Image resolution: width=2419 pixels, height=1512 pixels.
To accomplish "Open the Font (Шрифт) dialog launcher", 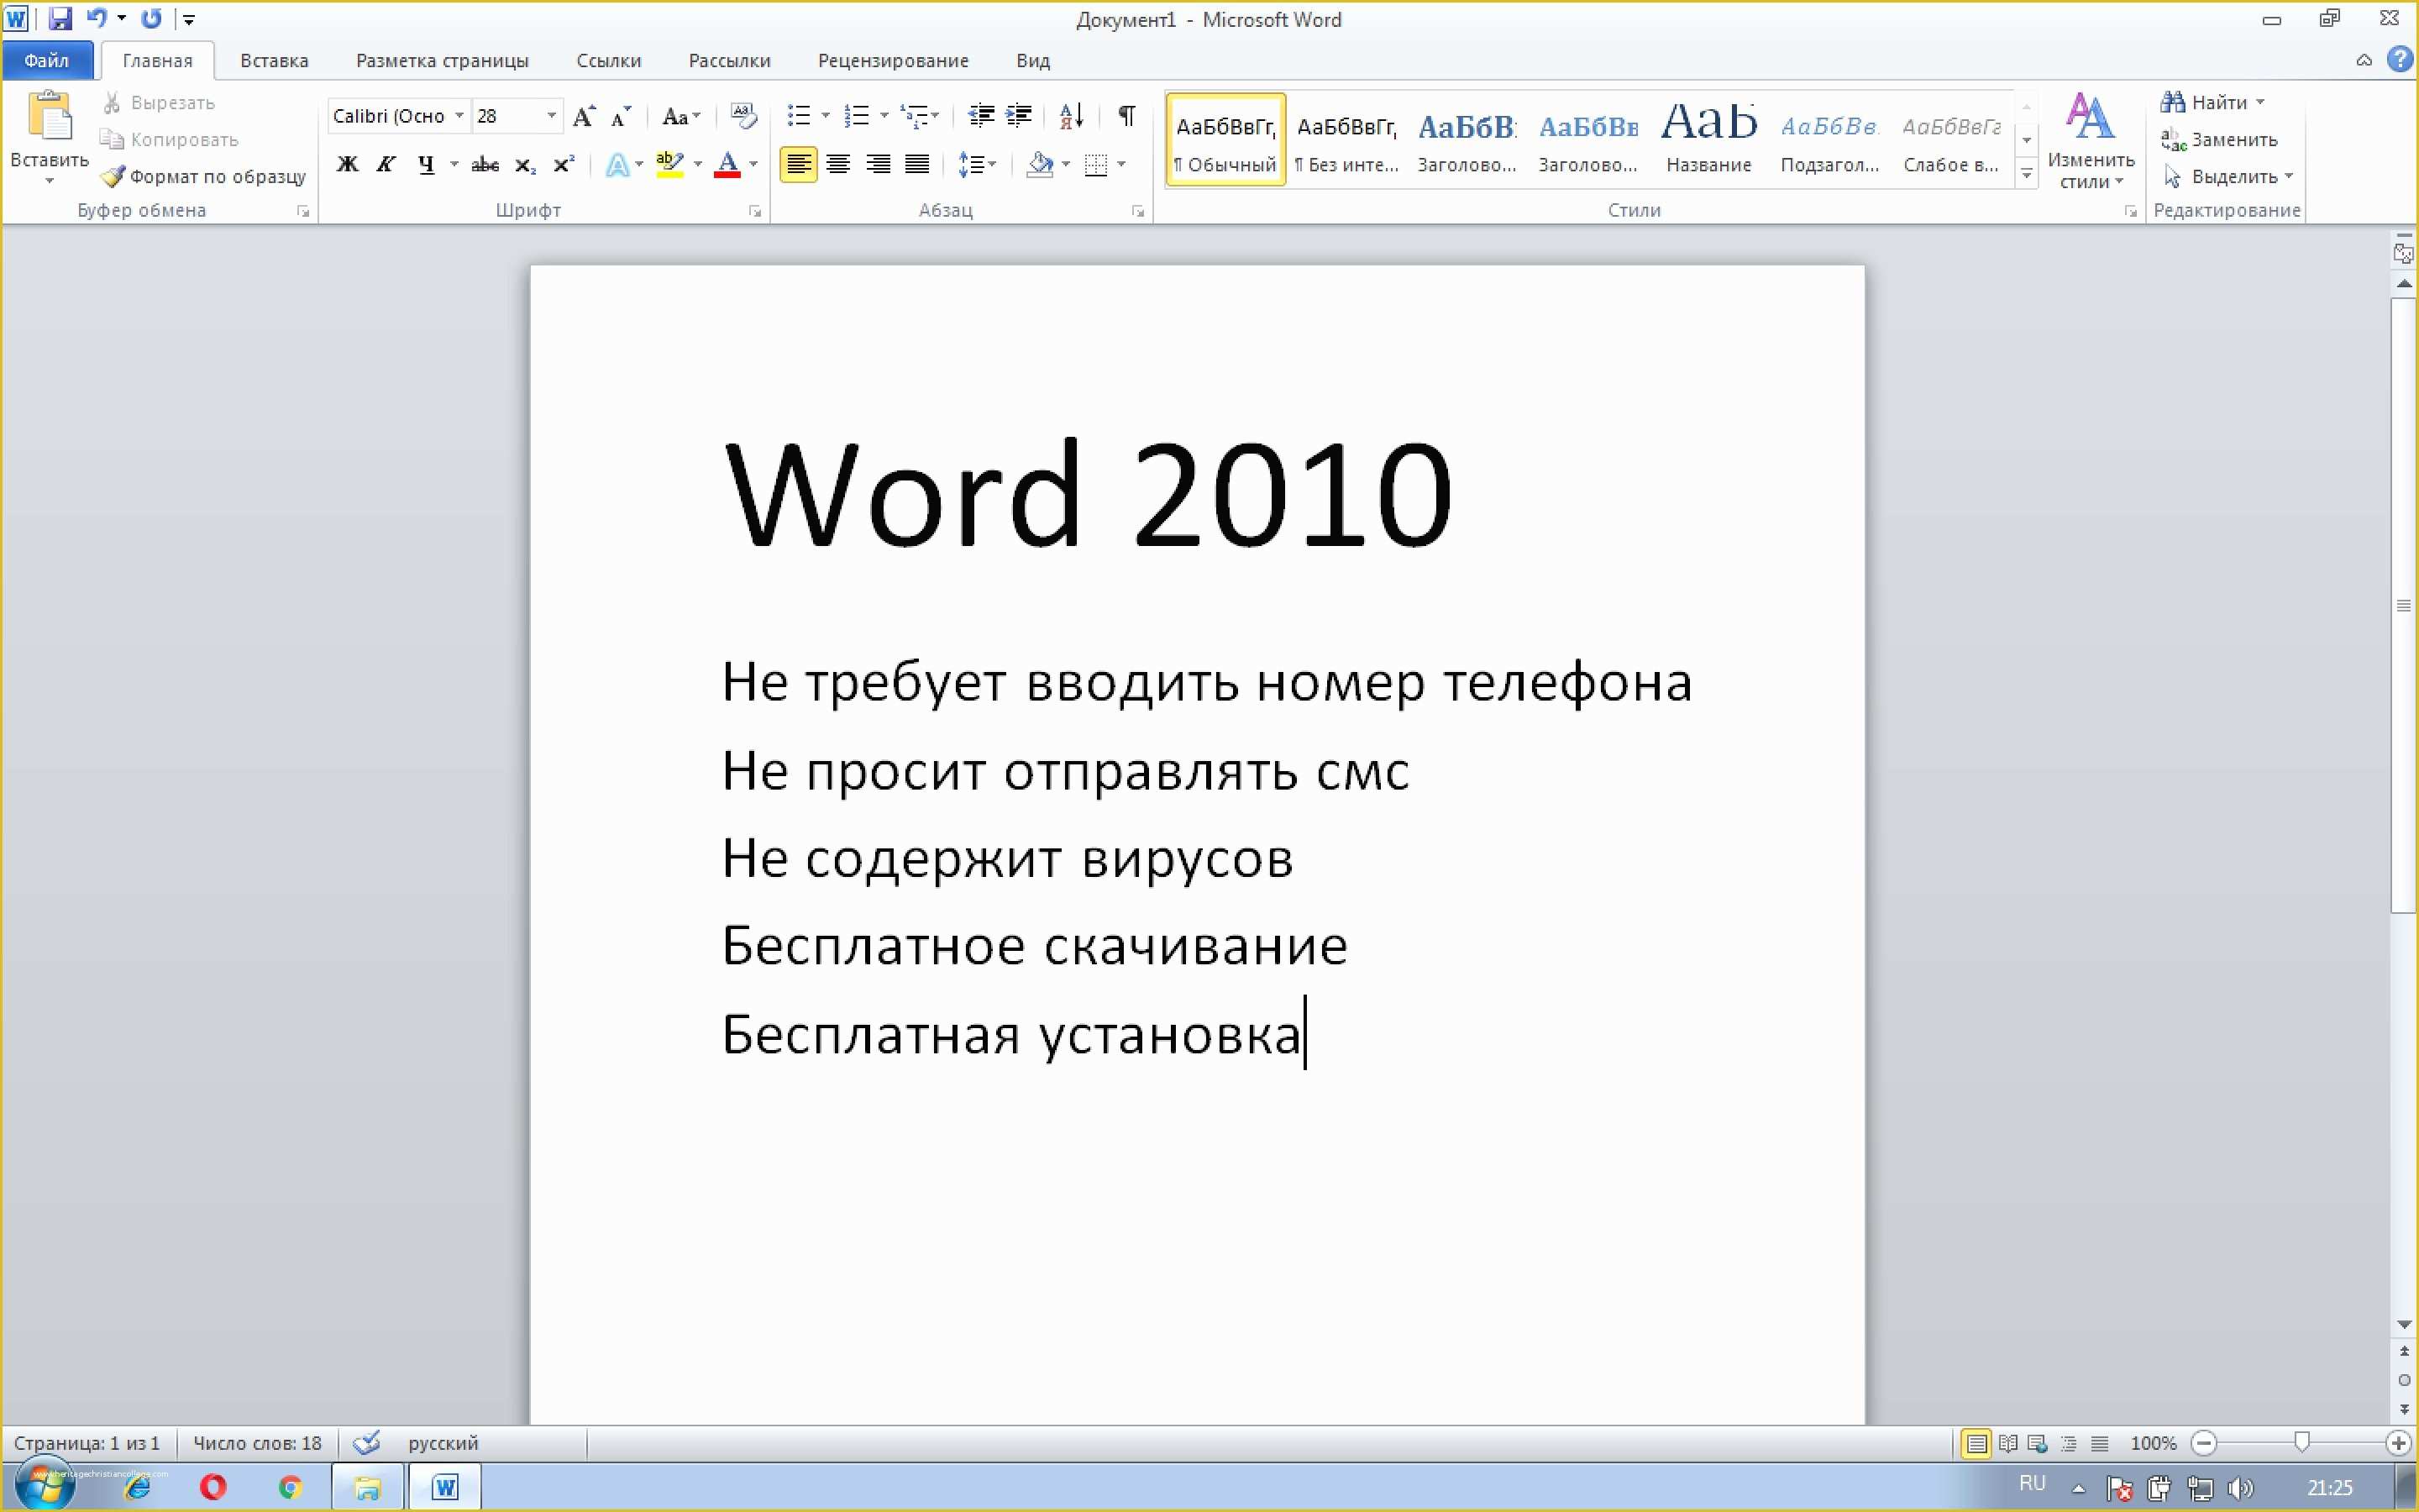I will pyautogui.click(x=756, y=211).
